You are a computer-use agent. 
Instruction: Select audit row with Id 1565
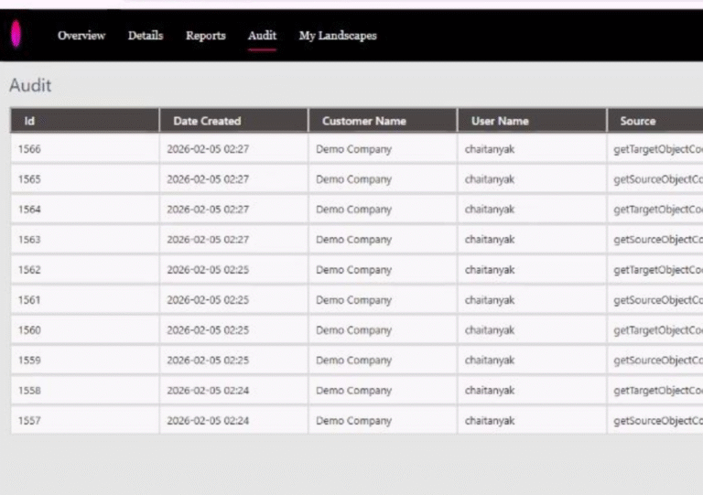click(30, 179)
